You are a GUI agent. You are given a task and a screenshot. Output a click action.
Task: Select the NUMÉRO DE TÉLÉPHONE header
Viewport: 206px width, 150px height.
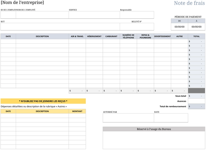pos(128,36)
